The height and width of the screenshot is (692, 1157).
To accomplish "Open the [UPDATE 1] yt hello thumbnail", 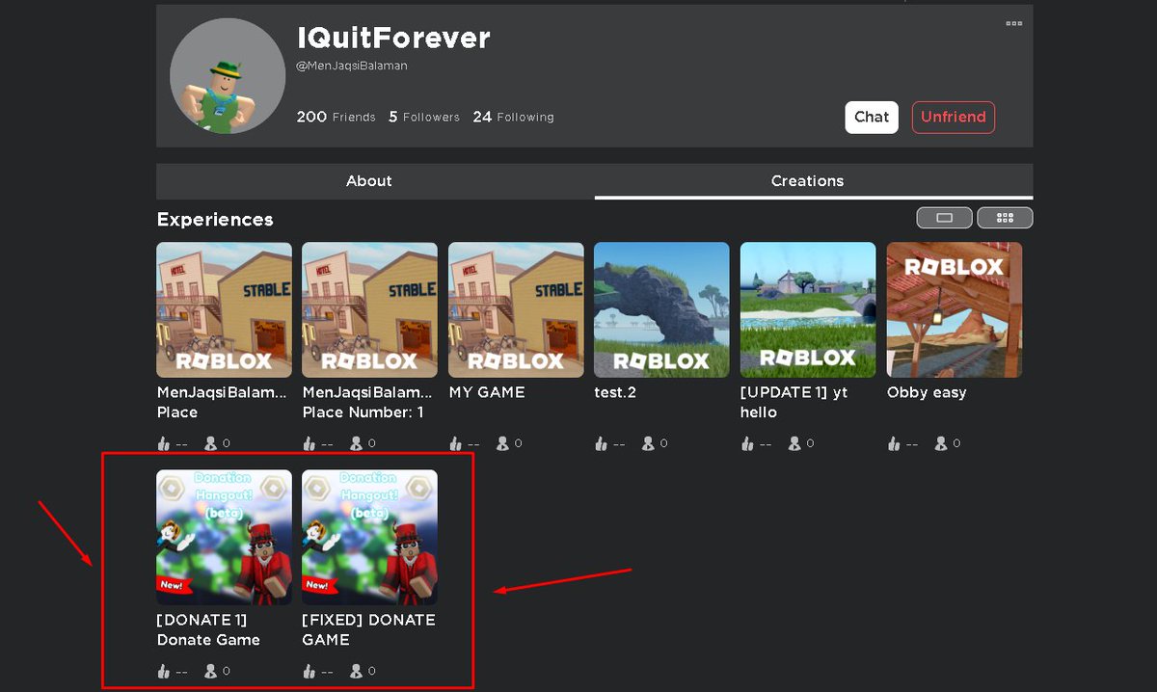I will [x=808, y=309].
